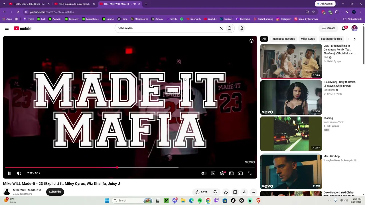Open the Create button
The width and height of the screenshot is (365, 205).
click(328, 28)
